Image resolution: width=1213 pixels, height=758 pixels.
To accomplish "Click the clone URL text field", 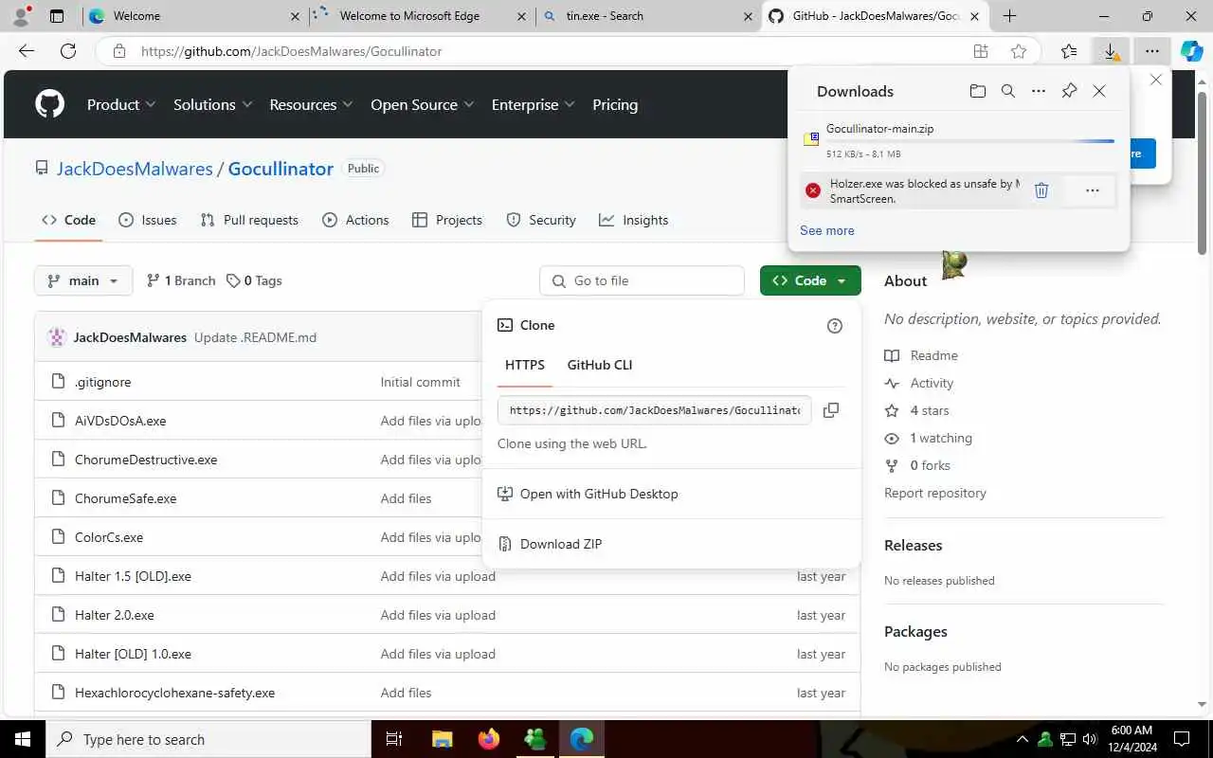I will pos(654,410).
